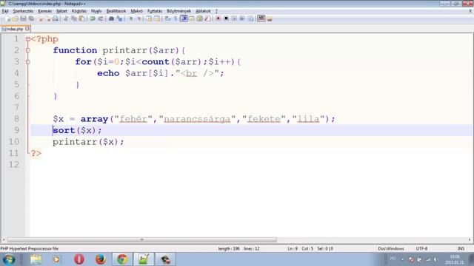Run the macro multiple times icon
Screen dimensions: 474x266
pos(242,18)
